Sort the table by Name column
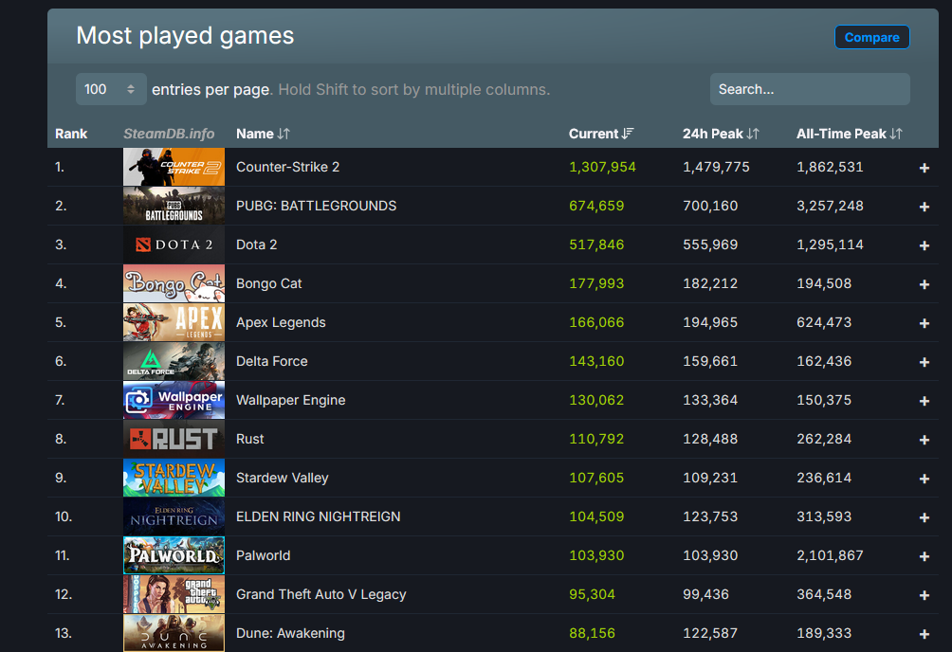This screenshot has height=652, width=952. pos(263,134)
